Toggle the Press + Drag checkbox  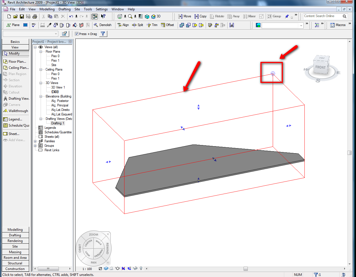[x=77, y=34]
